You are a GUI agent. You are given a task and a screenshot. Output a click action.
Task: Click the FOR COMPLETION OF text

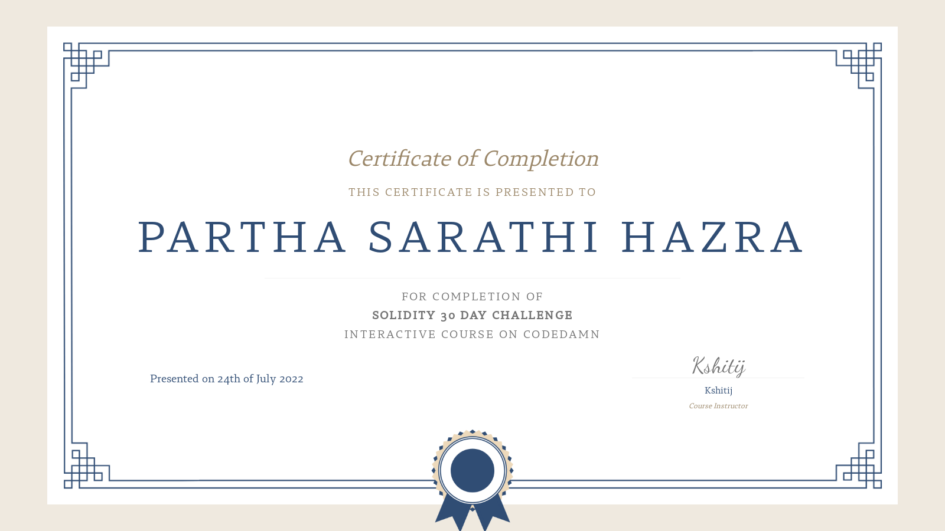pyautogui.click(x=472, y=297)
